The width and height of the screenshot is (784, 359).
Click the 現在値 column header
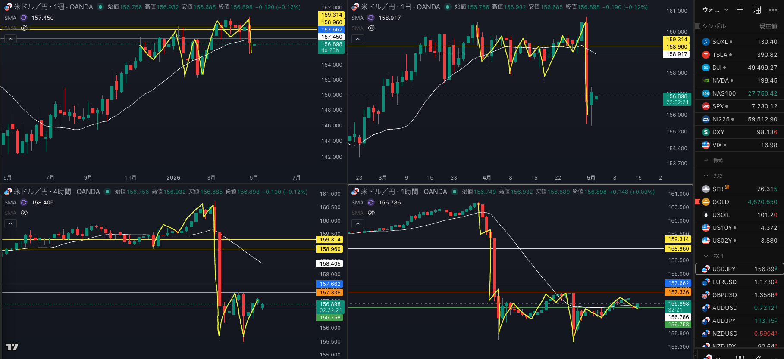(768, 26)
